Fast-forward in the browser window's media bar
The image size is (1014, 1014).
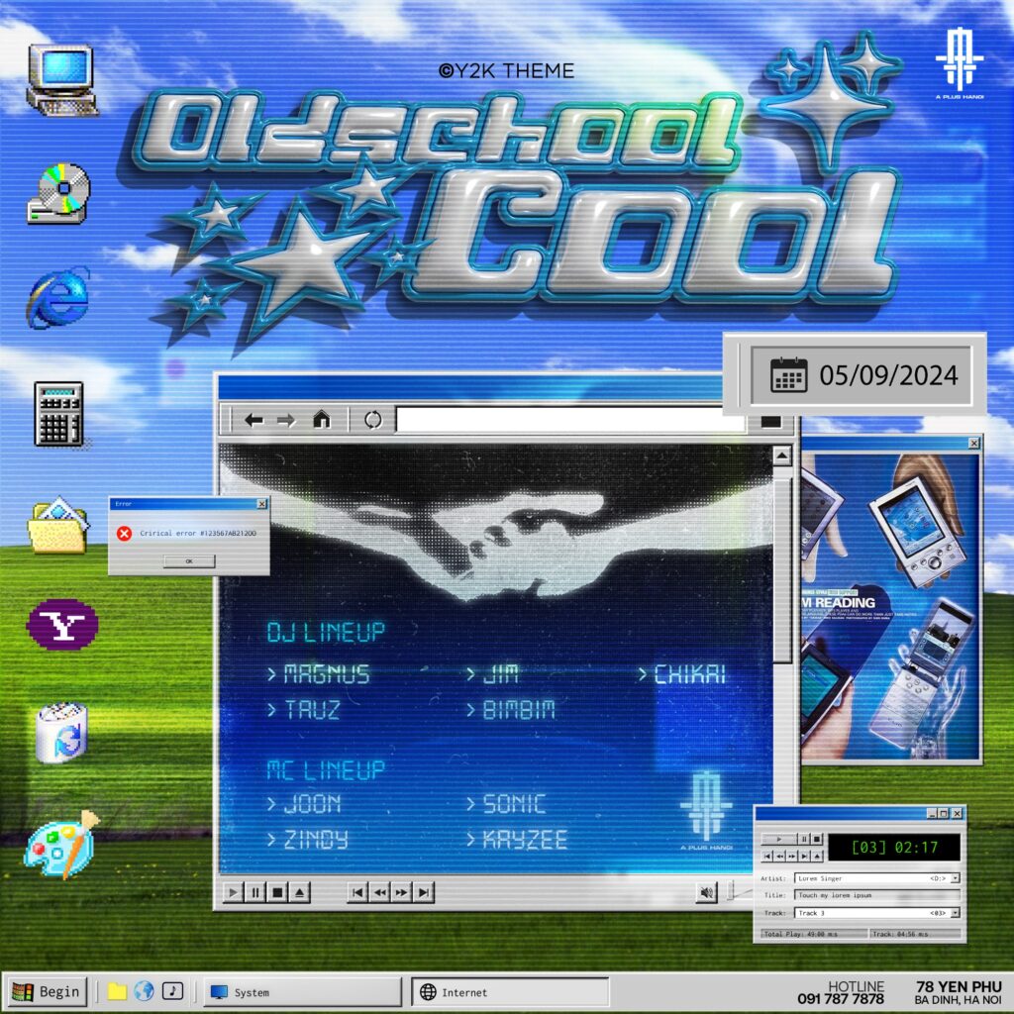402,892
